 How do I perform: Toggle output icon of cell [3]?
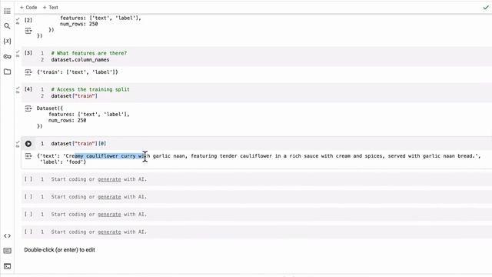(28, 72)
